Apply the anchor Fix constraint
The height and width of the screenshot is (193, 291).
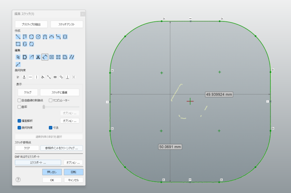tap(24, 77)
